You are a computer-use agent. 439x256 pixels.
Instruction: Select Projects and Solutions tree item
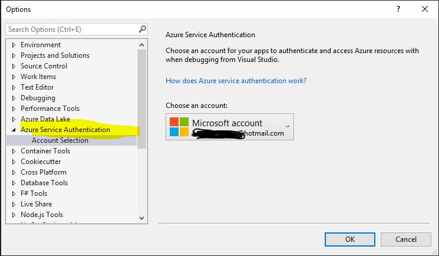pos(55,55)
